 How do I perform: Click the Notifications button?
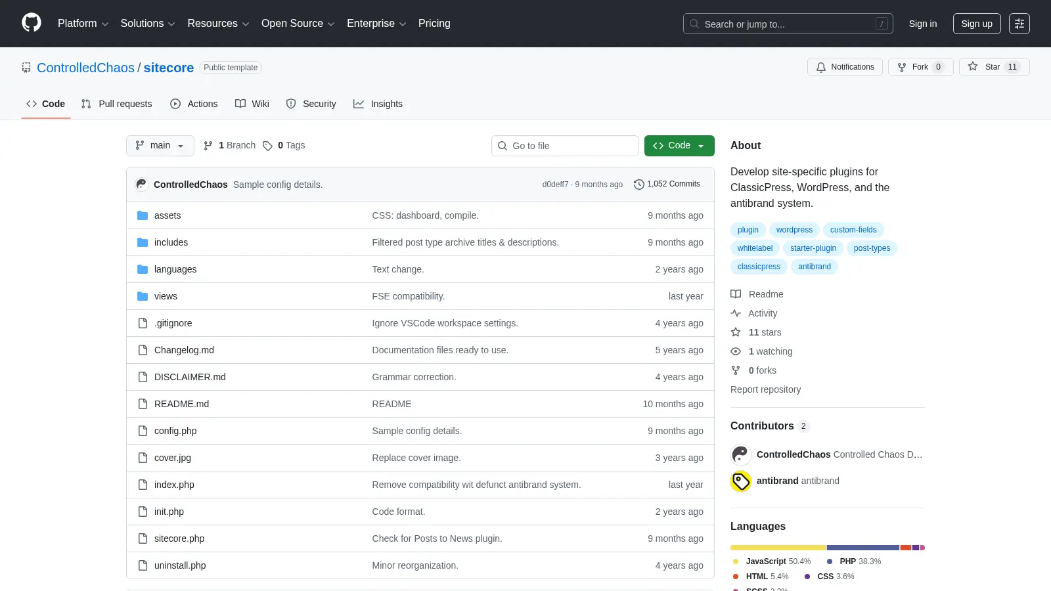pyautogui.click(x=845, y=67)
